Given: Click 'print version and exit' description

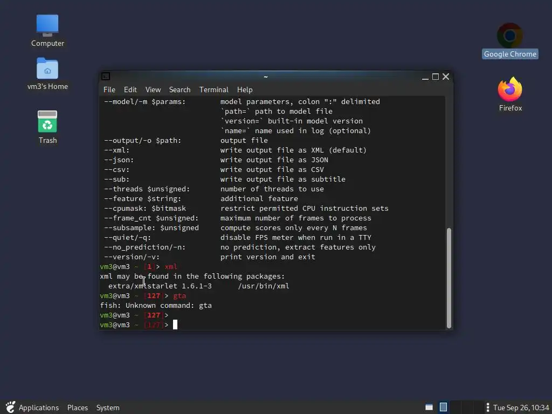Looking at the screenshot, I should 267,257.
